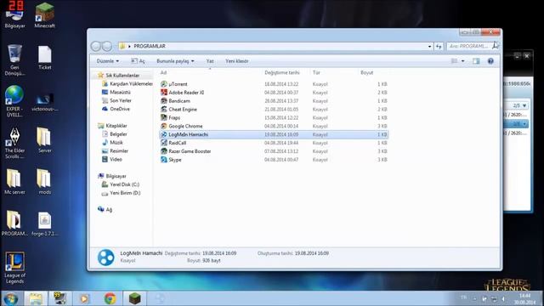Select the Server folder on desktop

pos(44,140)
